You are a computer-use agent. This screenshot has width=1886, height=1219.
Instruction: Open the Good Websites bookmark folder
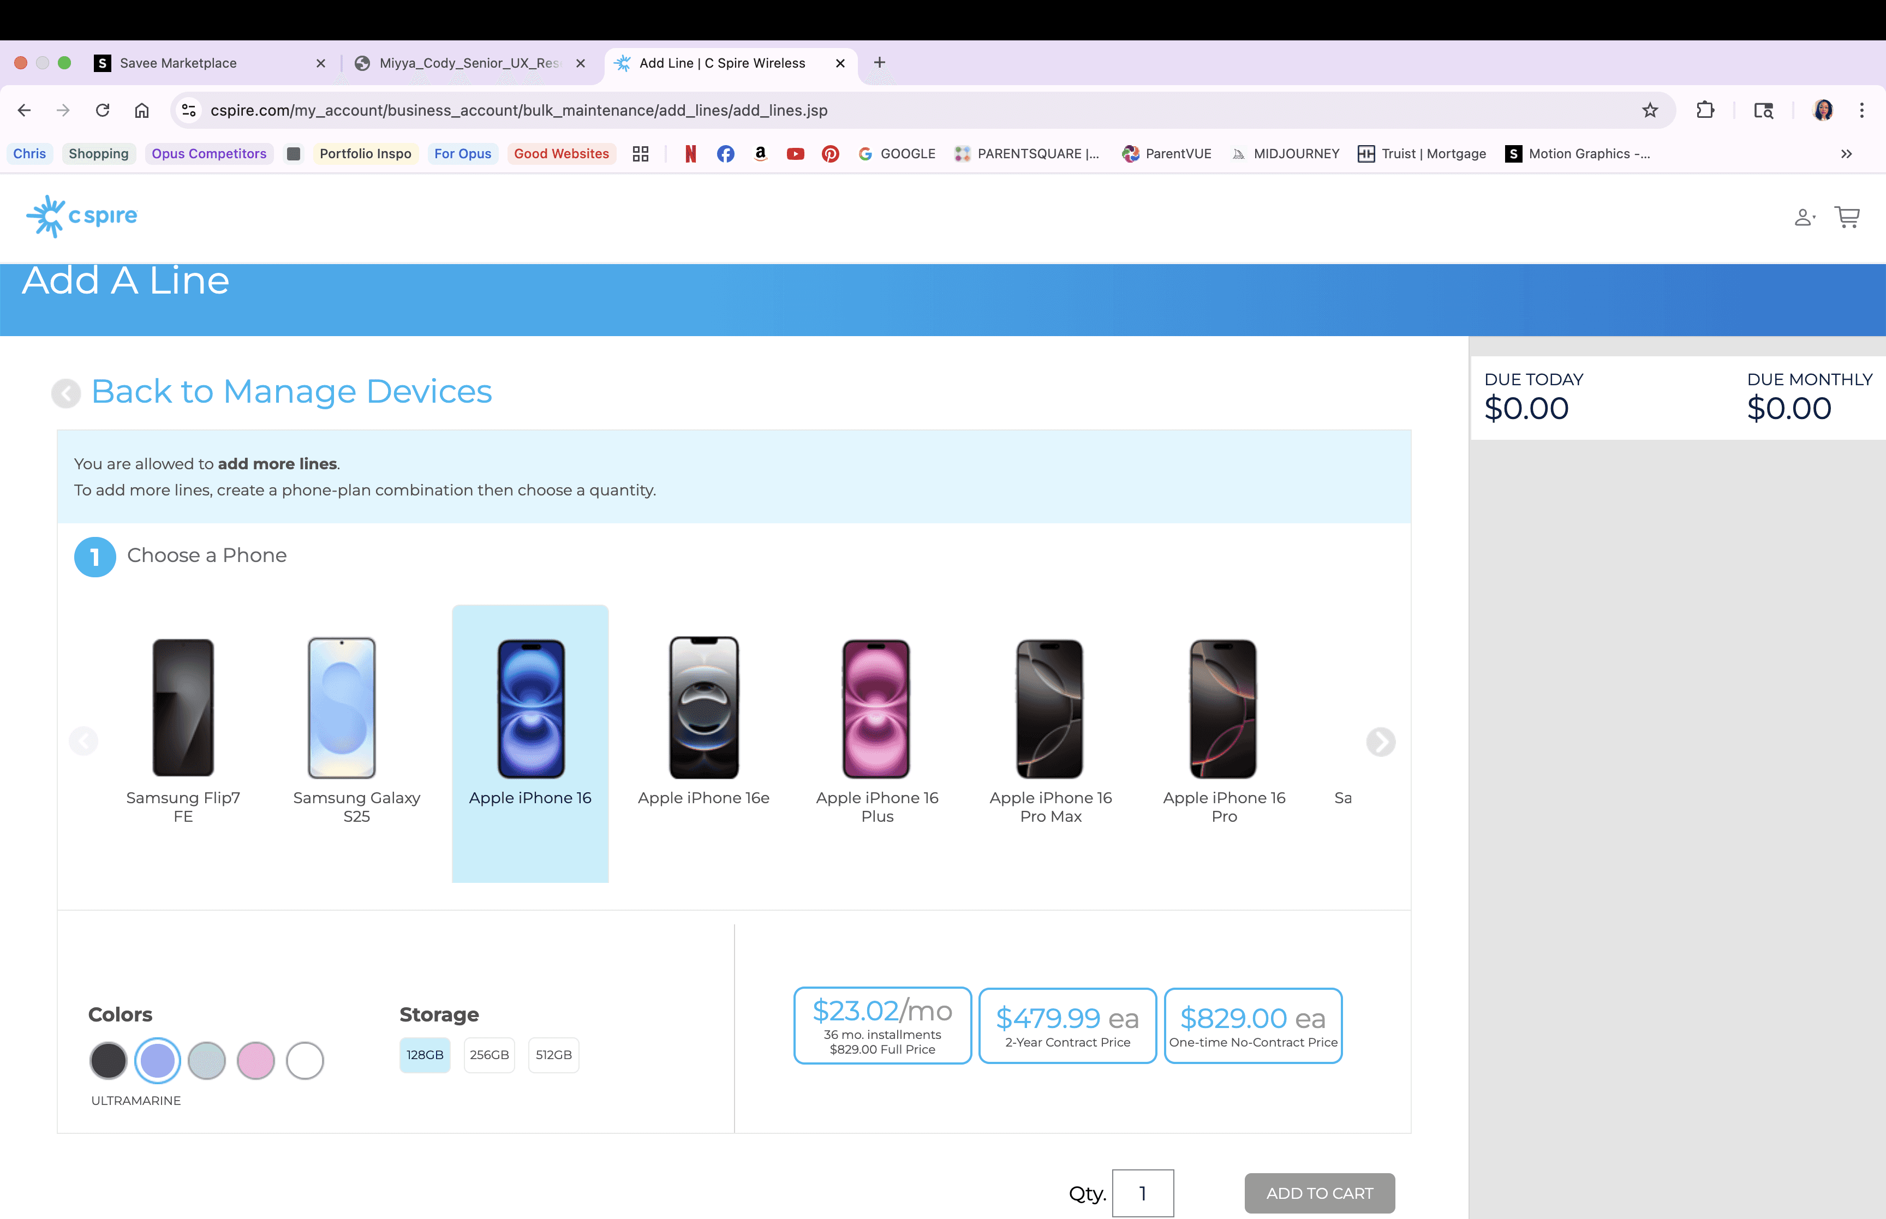[x=561, y=154]
